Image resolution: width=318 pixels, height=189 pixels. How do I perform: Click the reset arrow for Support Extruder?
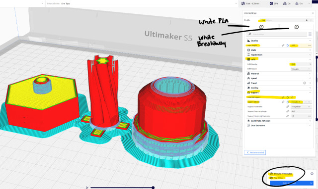(x=287, y=102)
